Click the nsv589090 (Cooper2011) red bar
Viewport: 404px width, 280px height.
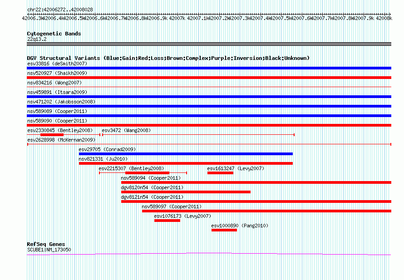tap(209, 125)
